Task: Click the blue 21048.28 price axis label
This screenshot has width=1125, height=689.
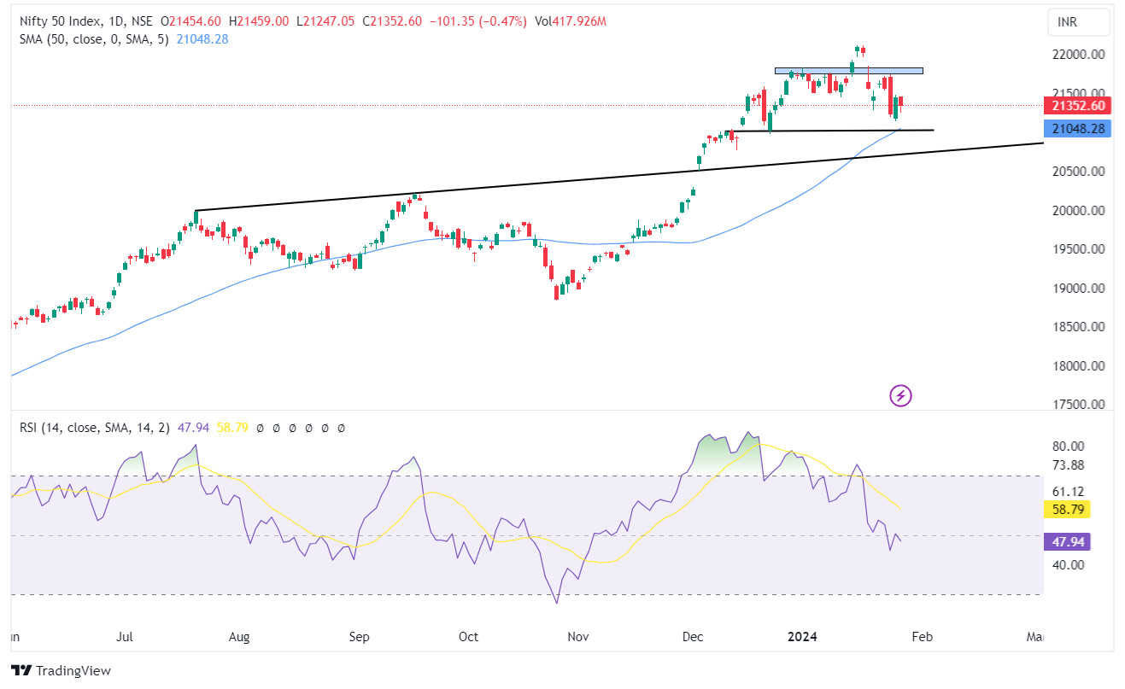Action: point(1078,129)
